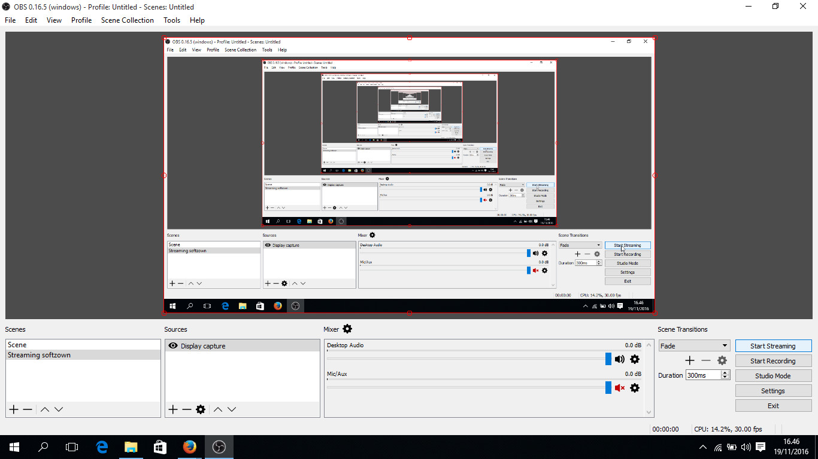
Task: Select Streaming softzown scene
Action: pos(83,355)
